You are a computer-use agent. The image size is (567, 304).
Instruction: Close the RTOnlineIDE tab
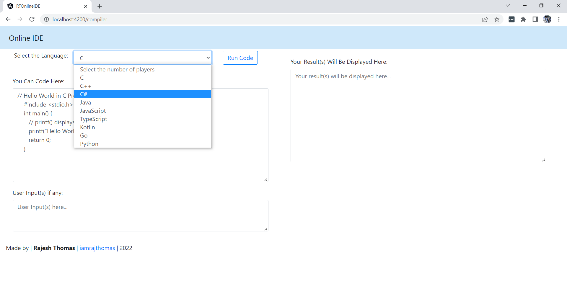pyautogui.click(x=86, y=6)
